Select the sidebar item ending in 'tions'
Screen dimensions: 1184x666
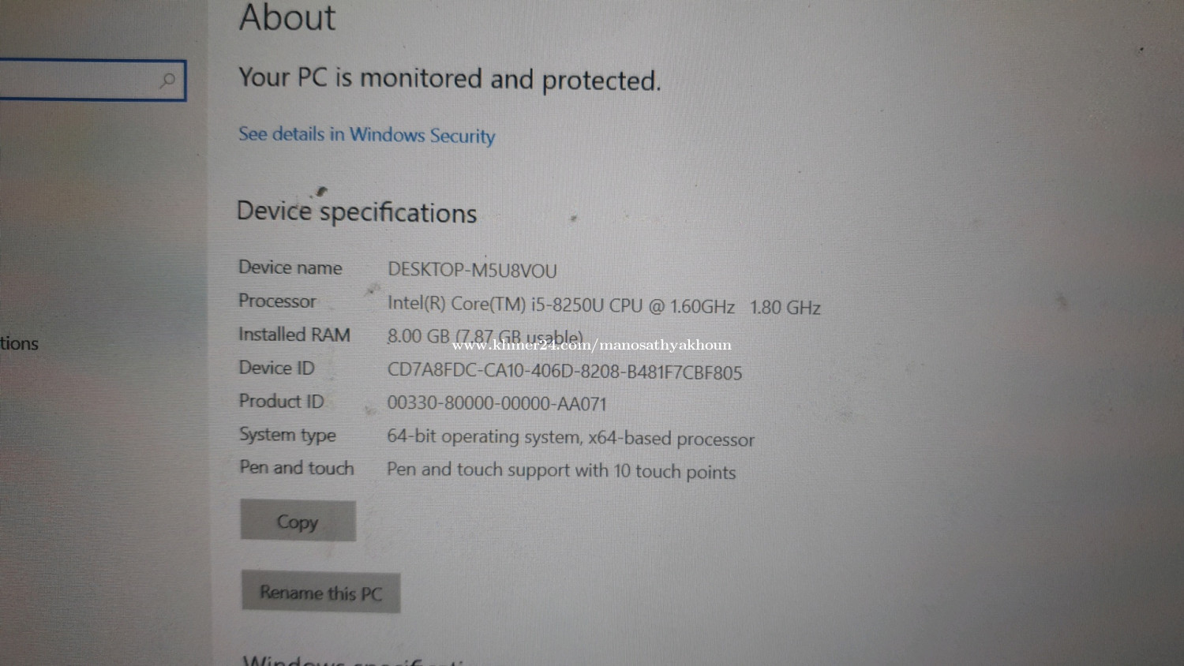pos(19,343)
